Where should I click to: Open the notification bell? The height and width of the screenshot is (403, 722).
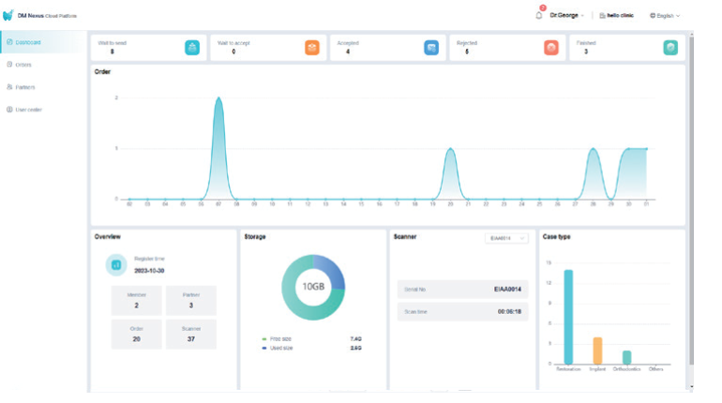coord(539,16)
